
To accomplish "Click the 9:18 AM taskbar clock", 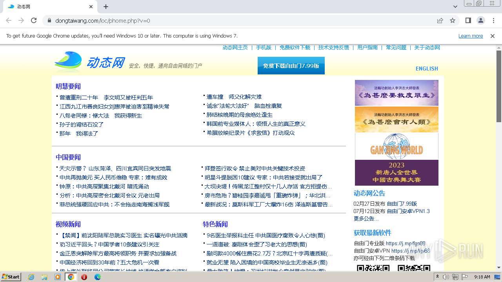I will pyautogui.click(x=482, y=277).
